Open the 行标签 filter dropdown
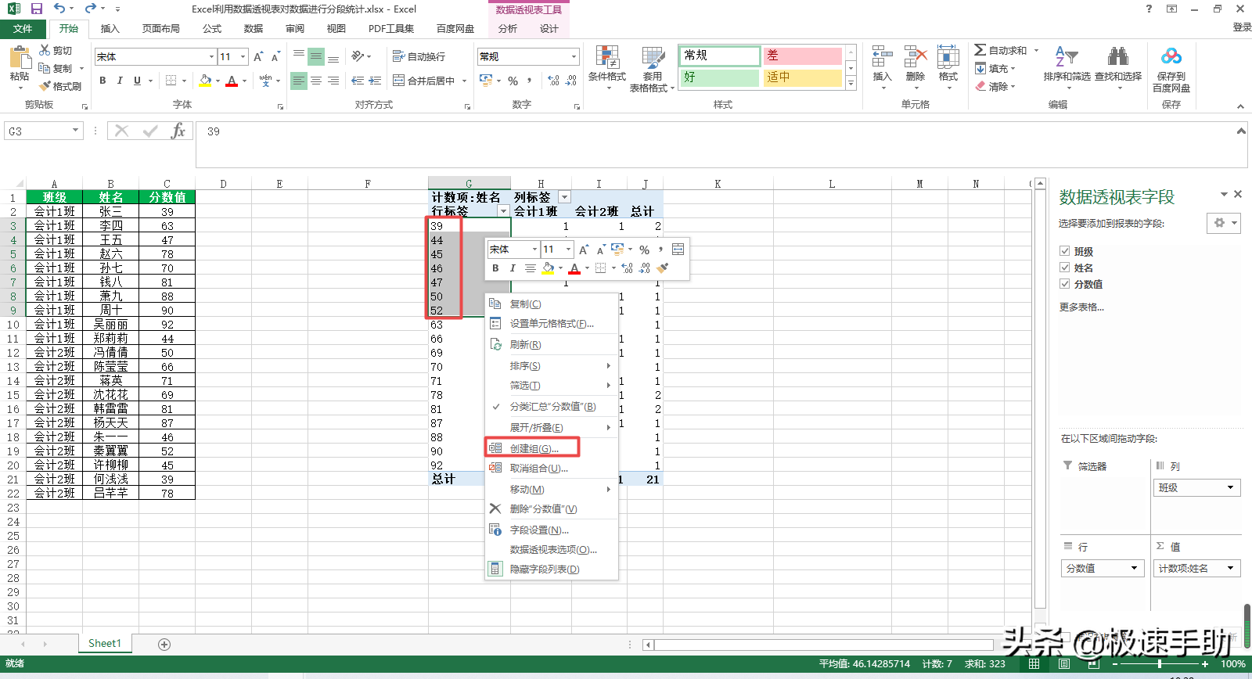Viewport: 1252px width, 679px height. (503, 211)
